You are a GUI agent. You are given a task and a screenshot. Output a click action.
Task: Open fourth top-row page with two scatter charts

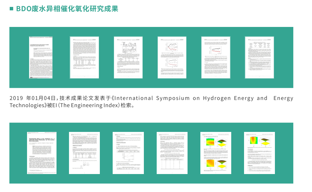tap(172, 57)
